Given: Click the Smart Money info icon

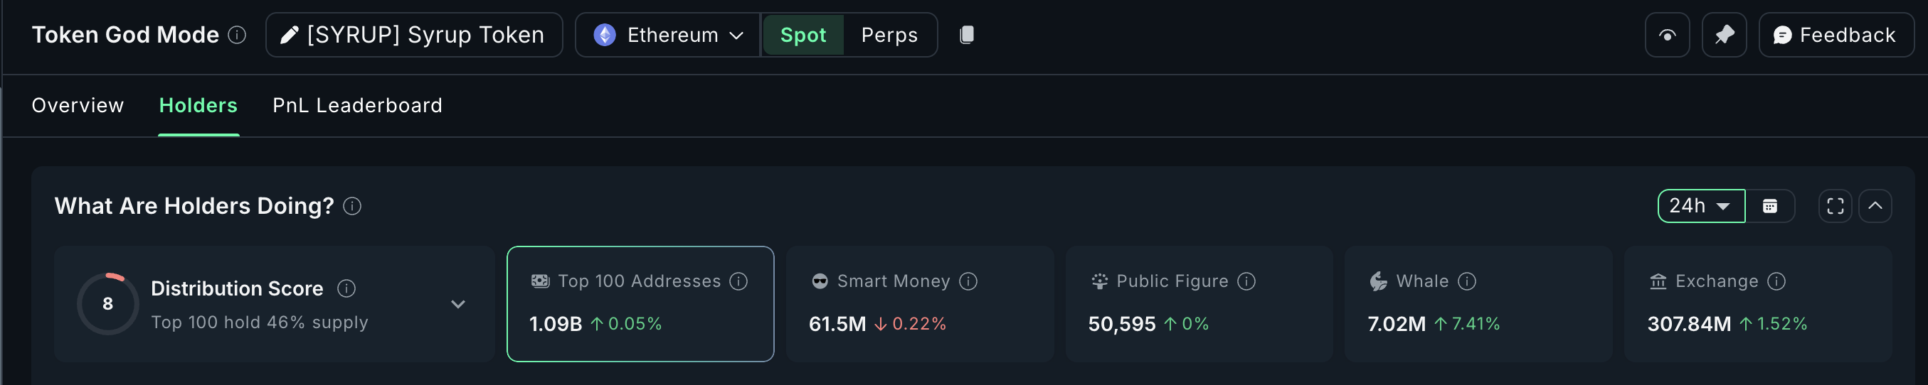Looking at the screenshot, I should 968,281.
